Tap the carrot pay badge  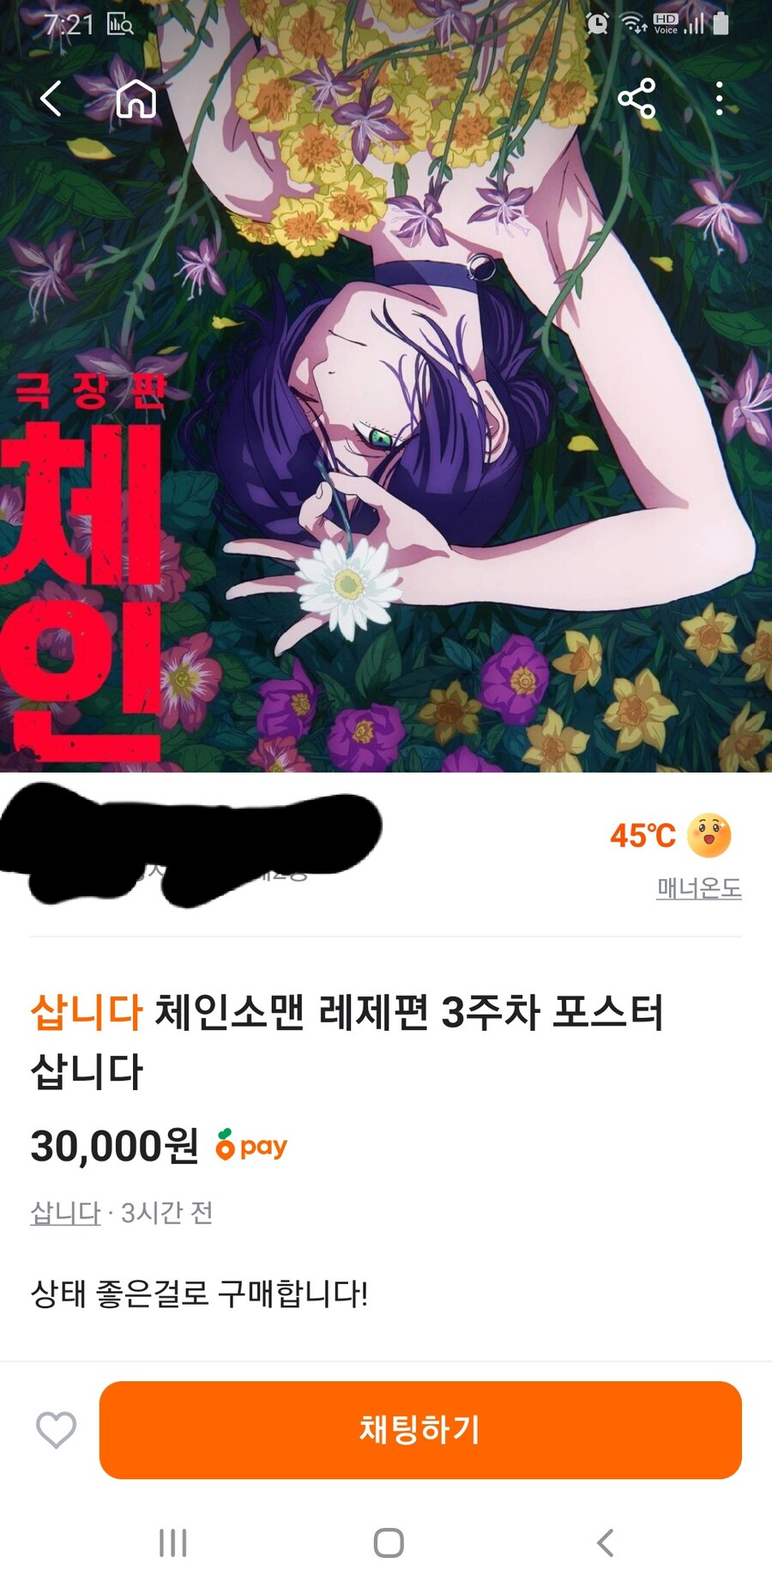click(251, 1145)
